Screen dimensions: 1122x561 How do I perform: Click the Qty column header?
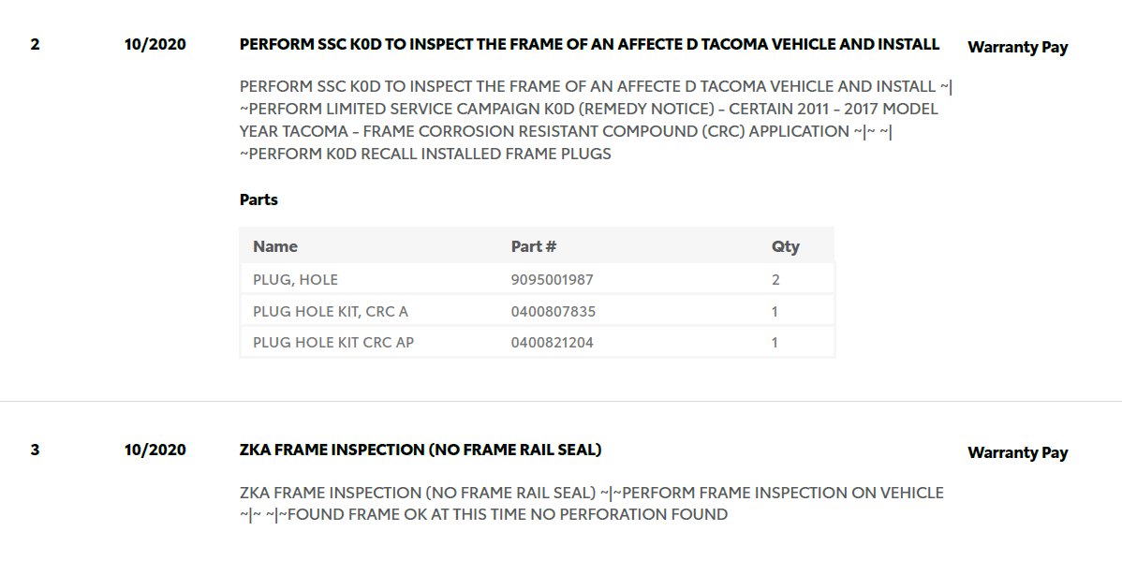pyautogui.click(x=785, y=247)
